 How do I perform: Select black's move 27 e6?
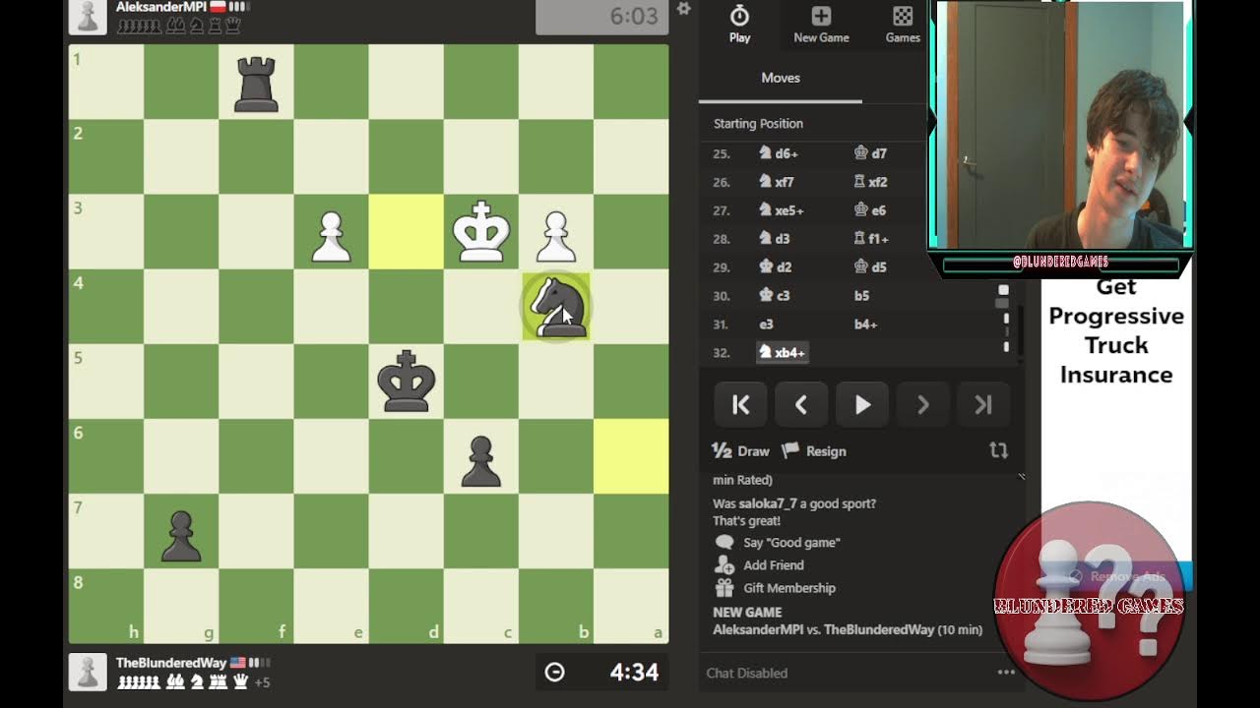pos(870,210)
